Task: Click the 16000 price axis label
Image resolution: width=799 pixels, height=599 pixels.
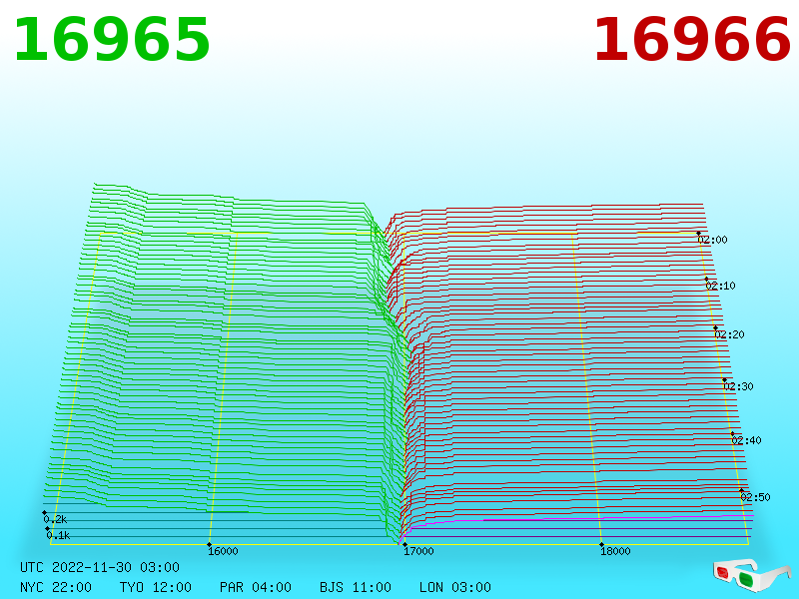Action: [x=223, y=551]
